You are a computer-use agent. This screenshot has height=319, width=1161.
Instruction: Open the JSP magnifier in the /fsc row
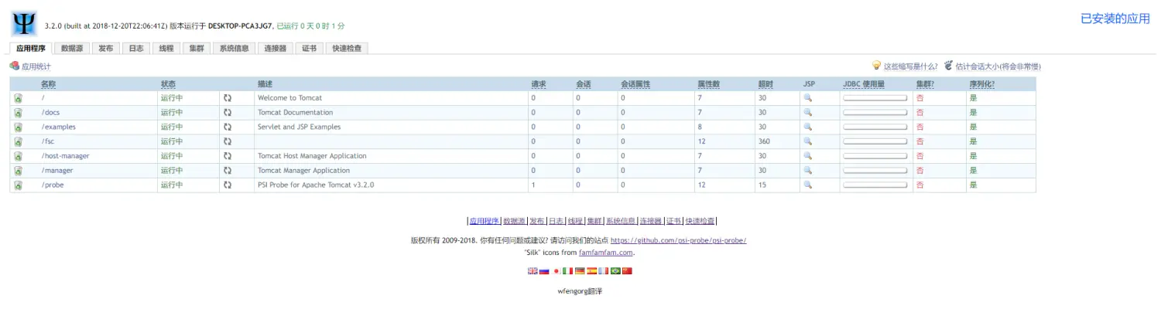point(807,141)
